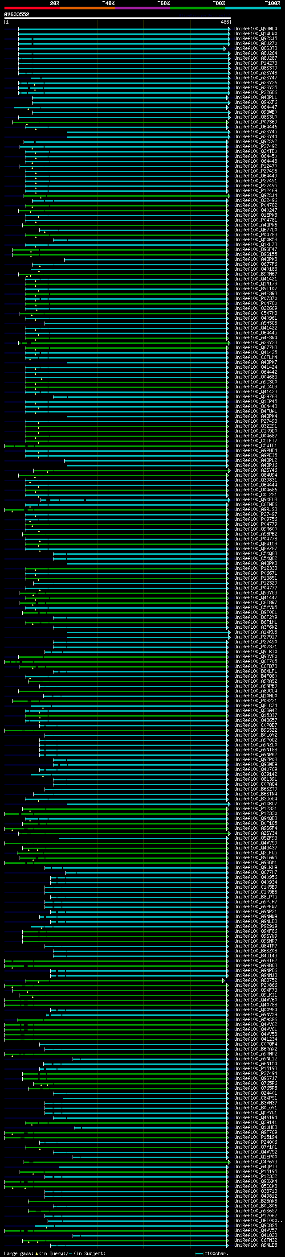Open UniRef100_Q93WE0 hit
285x1257 pixels.
pos(255,112)
